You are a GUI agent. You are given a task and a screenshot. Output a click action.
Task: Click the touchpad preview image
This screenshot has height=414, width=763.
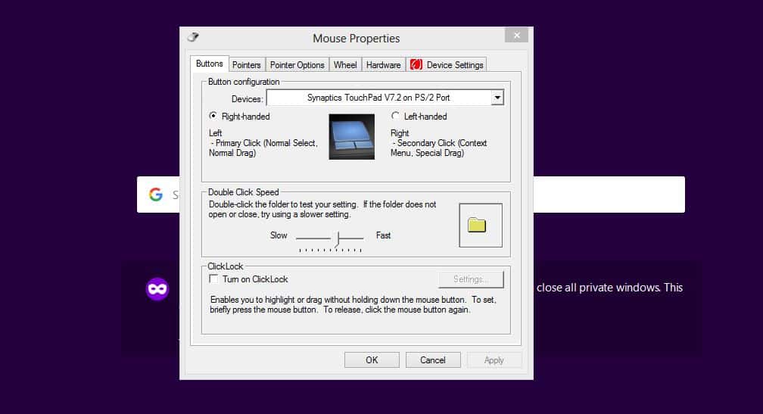coord(351,137)
